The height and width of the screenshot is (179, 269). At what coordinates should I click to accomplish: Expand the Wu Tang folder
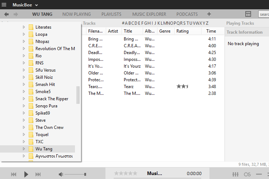coord(24,149)
